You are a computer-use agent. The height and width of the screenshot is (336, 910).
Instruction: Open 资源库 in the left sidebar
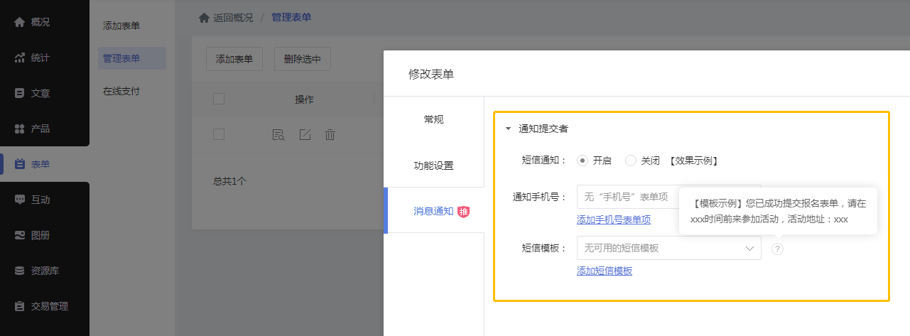click(x=44, y=271)
